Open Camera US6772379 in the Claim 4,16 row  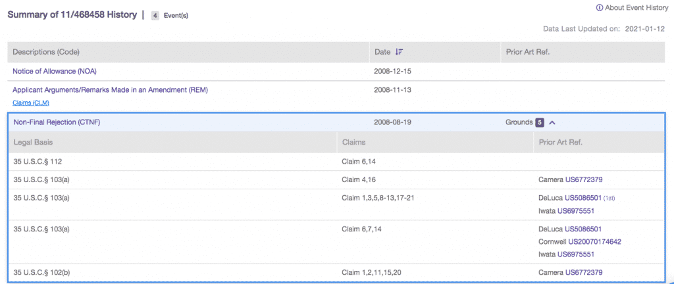coord(584,179)
